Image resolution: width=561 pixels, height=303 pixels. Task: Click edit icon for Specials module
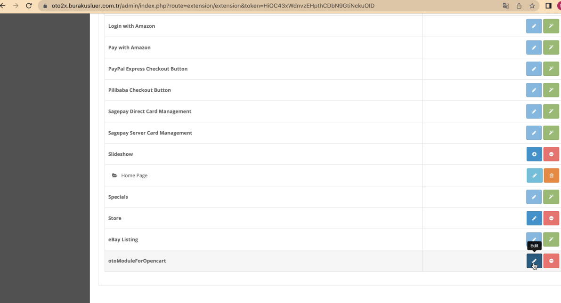click(x=534, y=197)
